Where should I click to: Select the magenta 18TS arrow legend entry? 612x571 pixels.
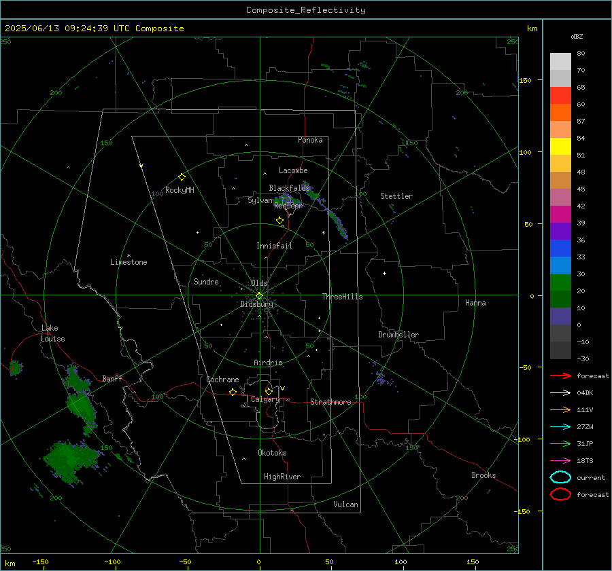pos(560,460)
